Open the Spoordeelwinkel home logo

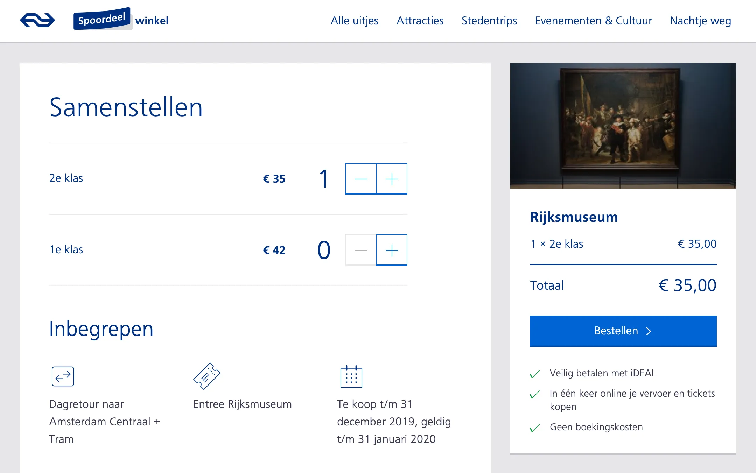pos(121,19)
